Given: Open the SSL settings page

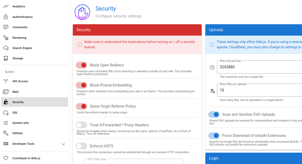Looking at the screenshot, I should click(15, 113).
